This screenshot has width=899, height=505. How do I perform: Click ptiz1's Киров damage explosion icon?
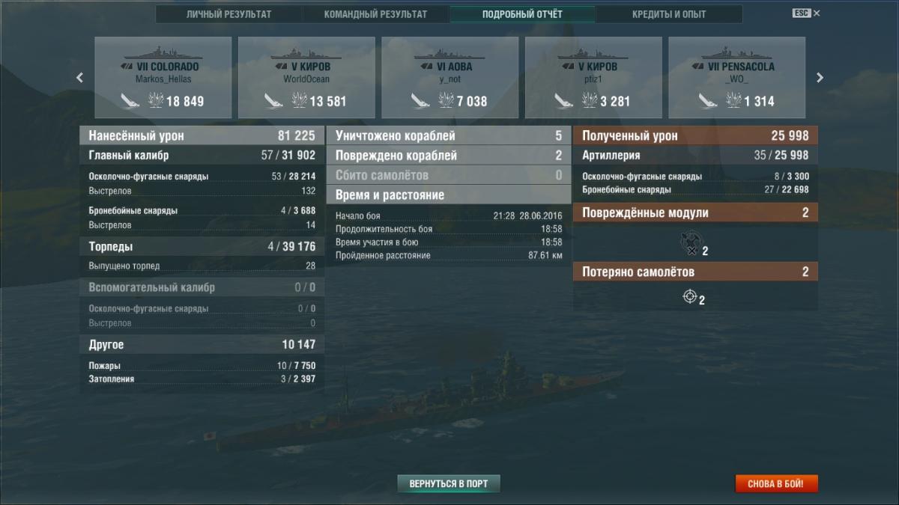pyautogui.click(x=590, y=100)
